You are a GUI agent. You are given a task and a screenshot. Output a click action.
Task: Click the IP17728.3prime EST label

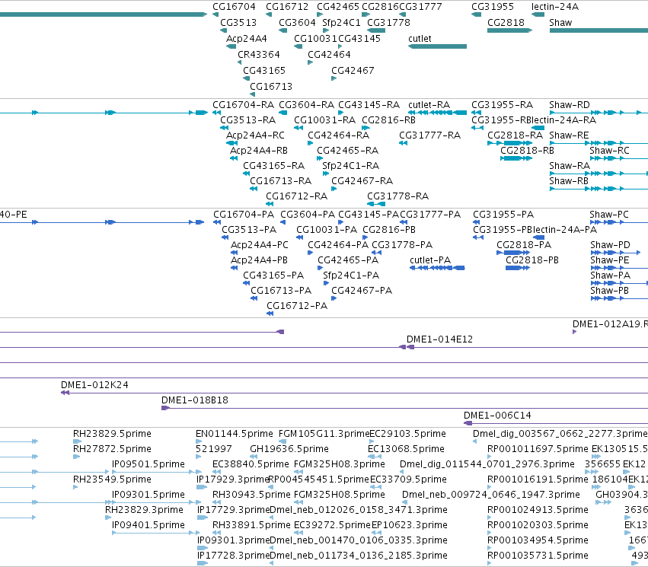pyautogui.click(x=234, y=556)
